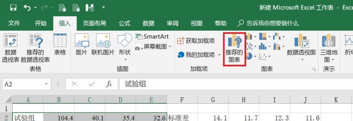Click the formula bar showing 试验组
The height and width of the screenshot is (121, 353).
(x=236, y=84)
